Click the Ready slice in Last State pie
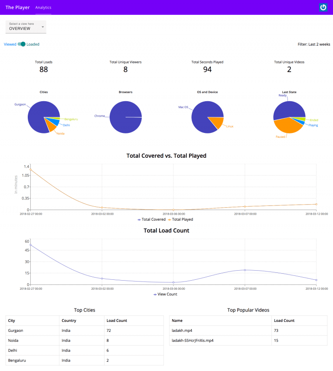Screen dimensions: 333x371 [x=288, y=109]
